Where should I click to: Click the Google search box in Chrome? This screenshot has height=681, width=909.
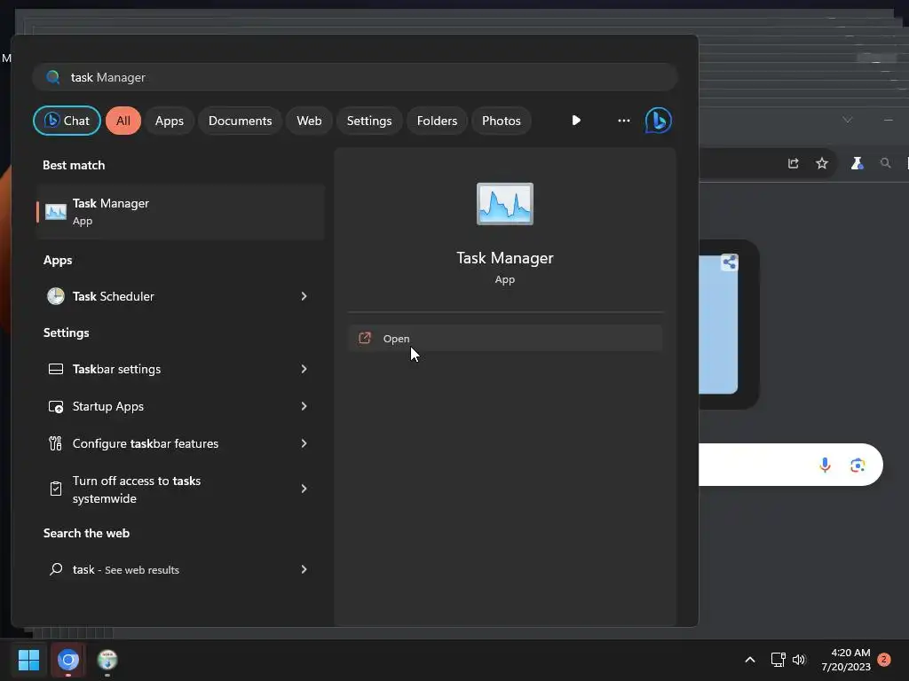[x=791, y=465]
